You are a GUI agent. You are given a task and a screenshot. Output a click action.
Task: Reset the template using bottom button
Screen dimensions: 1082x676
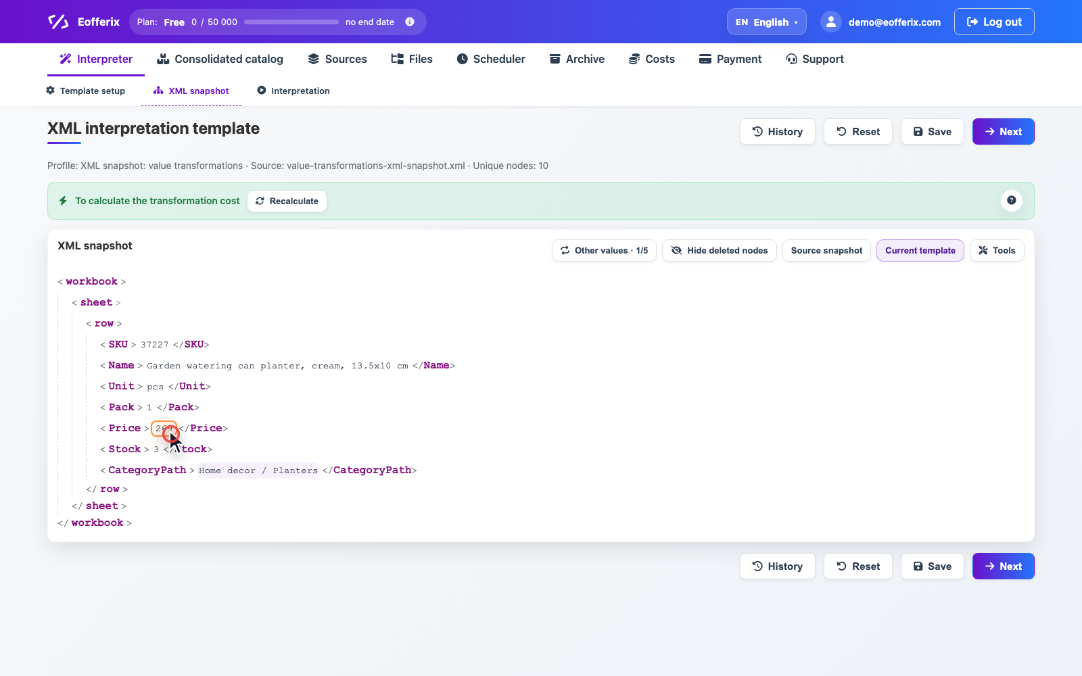pyautogui.click(x=858, y=566)
